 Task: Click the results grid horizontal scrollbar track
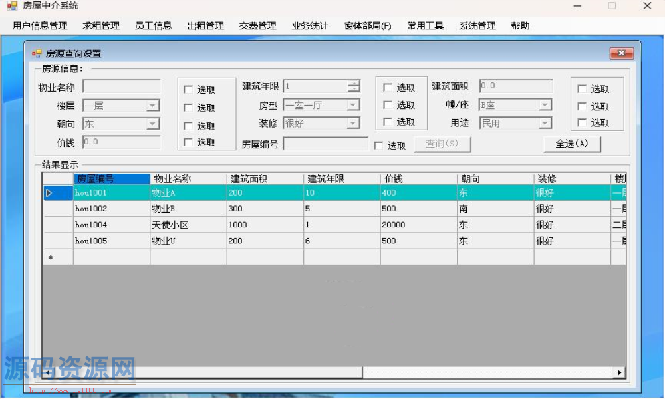tap(332, 373)
